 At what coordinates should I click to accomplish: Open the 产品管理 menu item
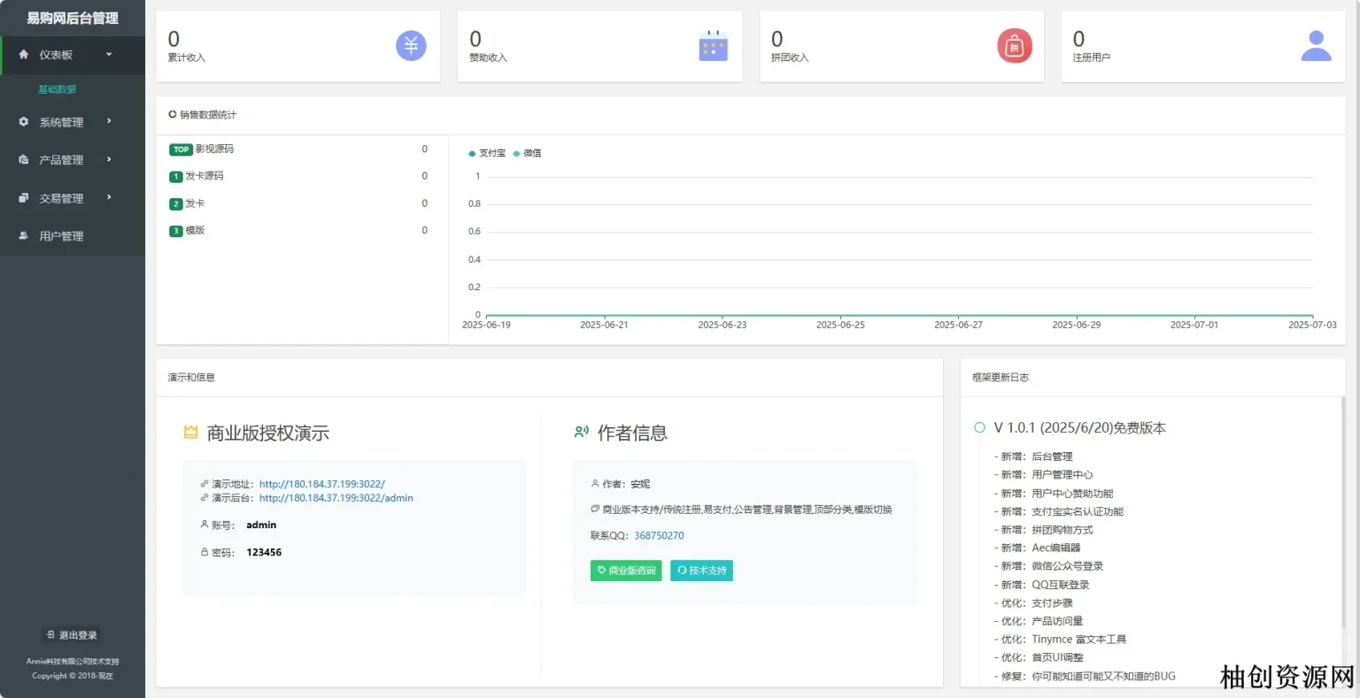[x=61, y=160]
